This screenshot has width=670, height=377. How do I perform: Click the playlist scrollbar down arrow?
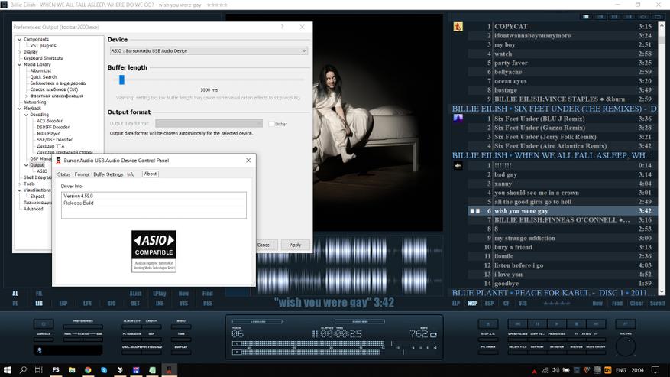coord(662,292)
